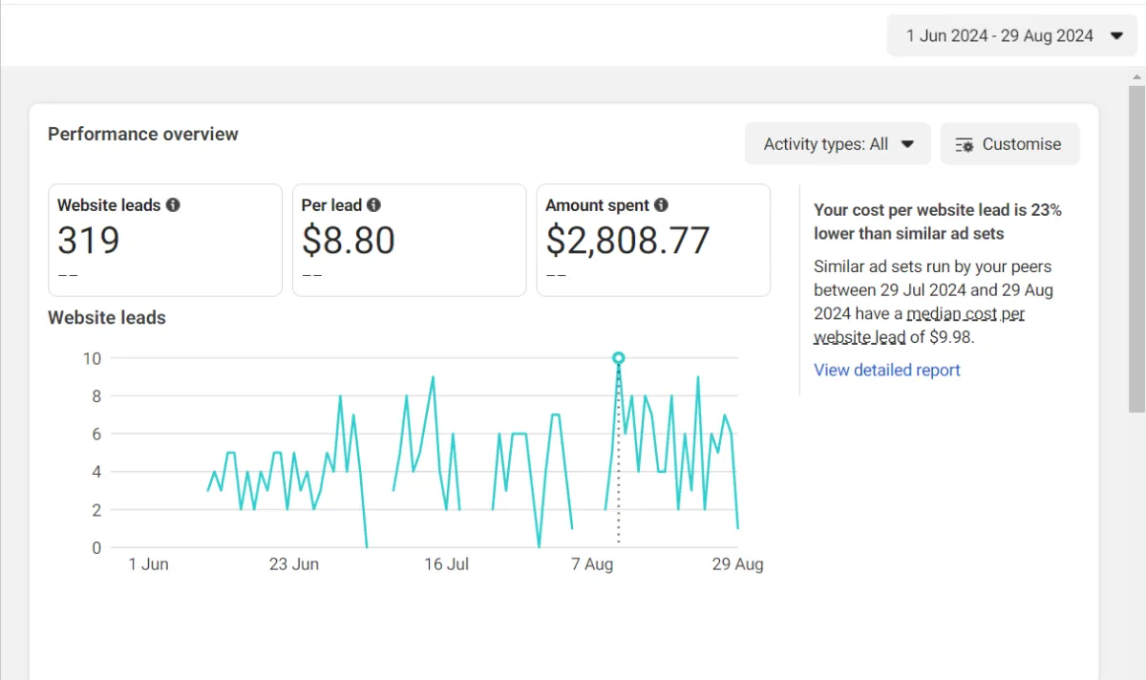Select the Website leads metric card showing 319
Viewport: 1146px width, 680px height.
tap(165, 241)
